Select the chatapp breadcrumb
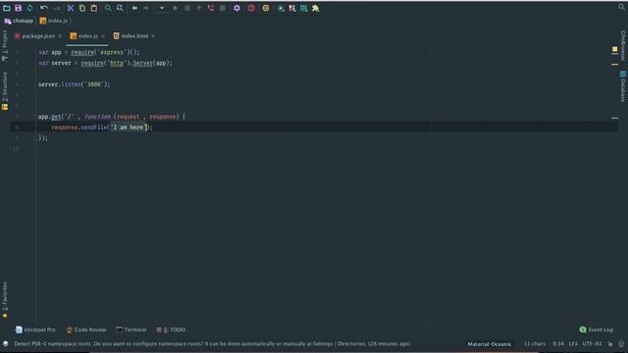 click(x=19, y=21)
